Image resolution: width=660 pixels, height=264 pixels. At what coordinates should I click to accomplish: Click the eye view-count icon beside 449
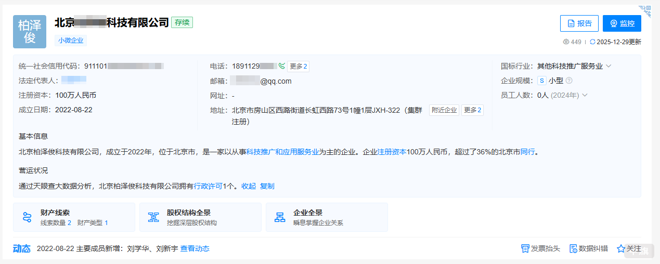566,42
